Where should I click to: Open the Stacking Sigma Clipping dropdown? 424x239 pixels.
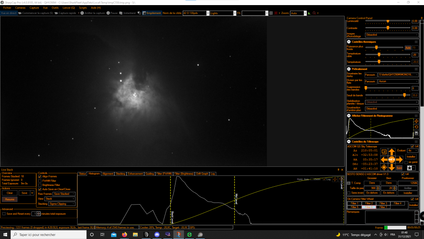pos(61,204)
